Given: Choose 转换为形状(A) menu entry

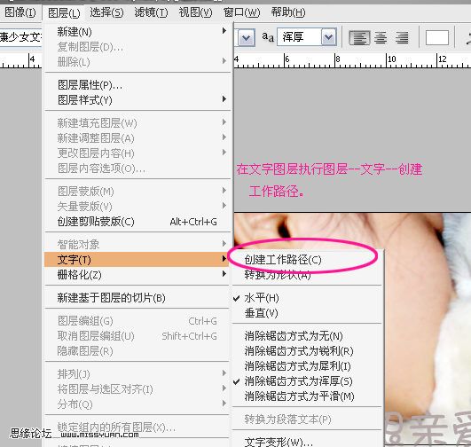Looking at the screenshot, I should coord(278,275).
